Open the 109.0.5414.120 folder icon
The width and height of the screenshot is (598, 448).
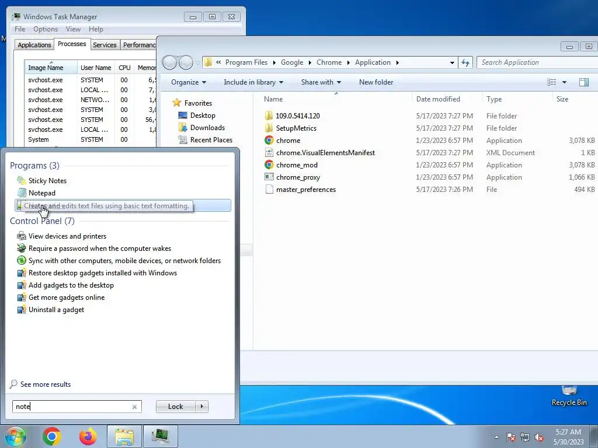[269, 116]
